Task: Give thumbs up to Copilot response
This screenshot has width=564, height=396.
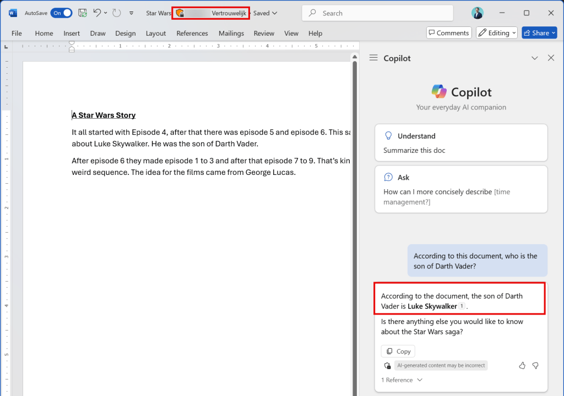Action: tap(522, 365)
